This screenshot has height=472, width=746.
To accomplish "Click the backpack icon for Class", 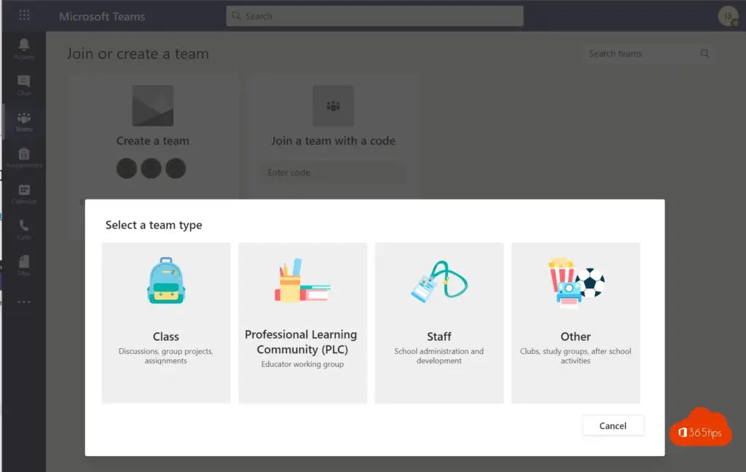I will point(165,280).
